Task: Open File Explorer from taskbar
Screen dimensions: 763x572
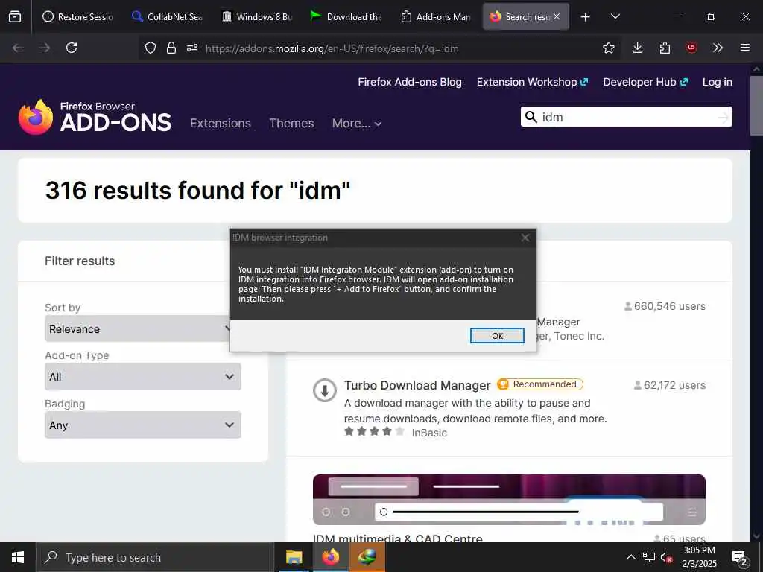Action: 294,557
